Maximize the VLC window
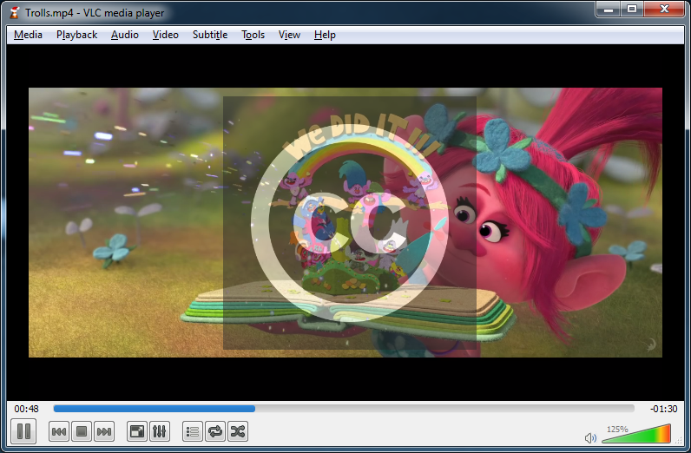 click(632, 10)
